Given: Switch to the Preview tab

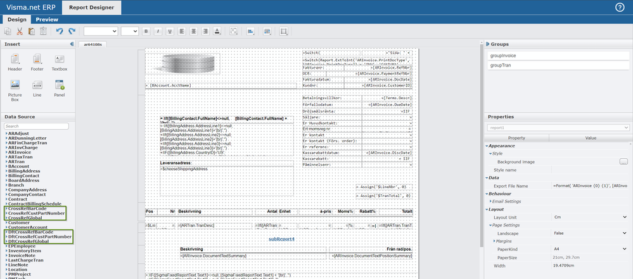Looking at the screenshot, I should pyautogui.click(x=47, y=20).
